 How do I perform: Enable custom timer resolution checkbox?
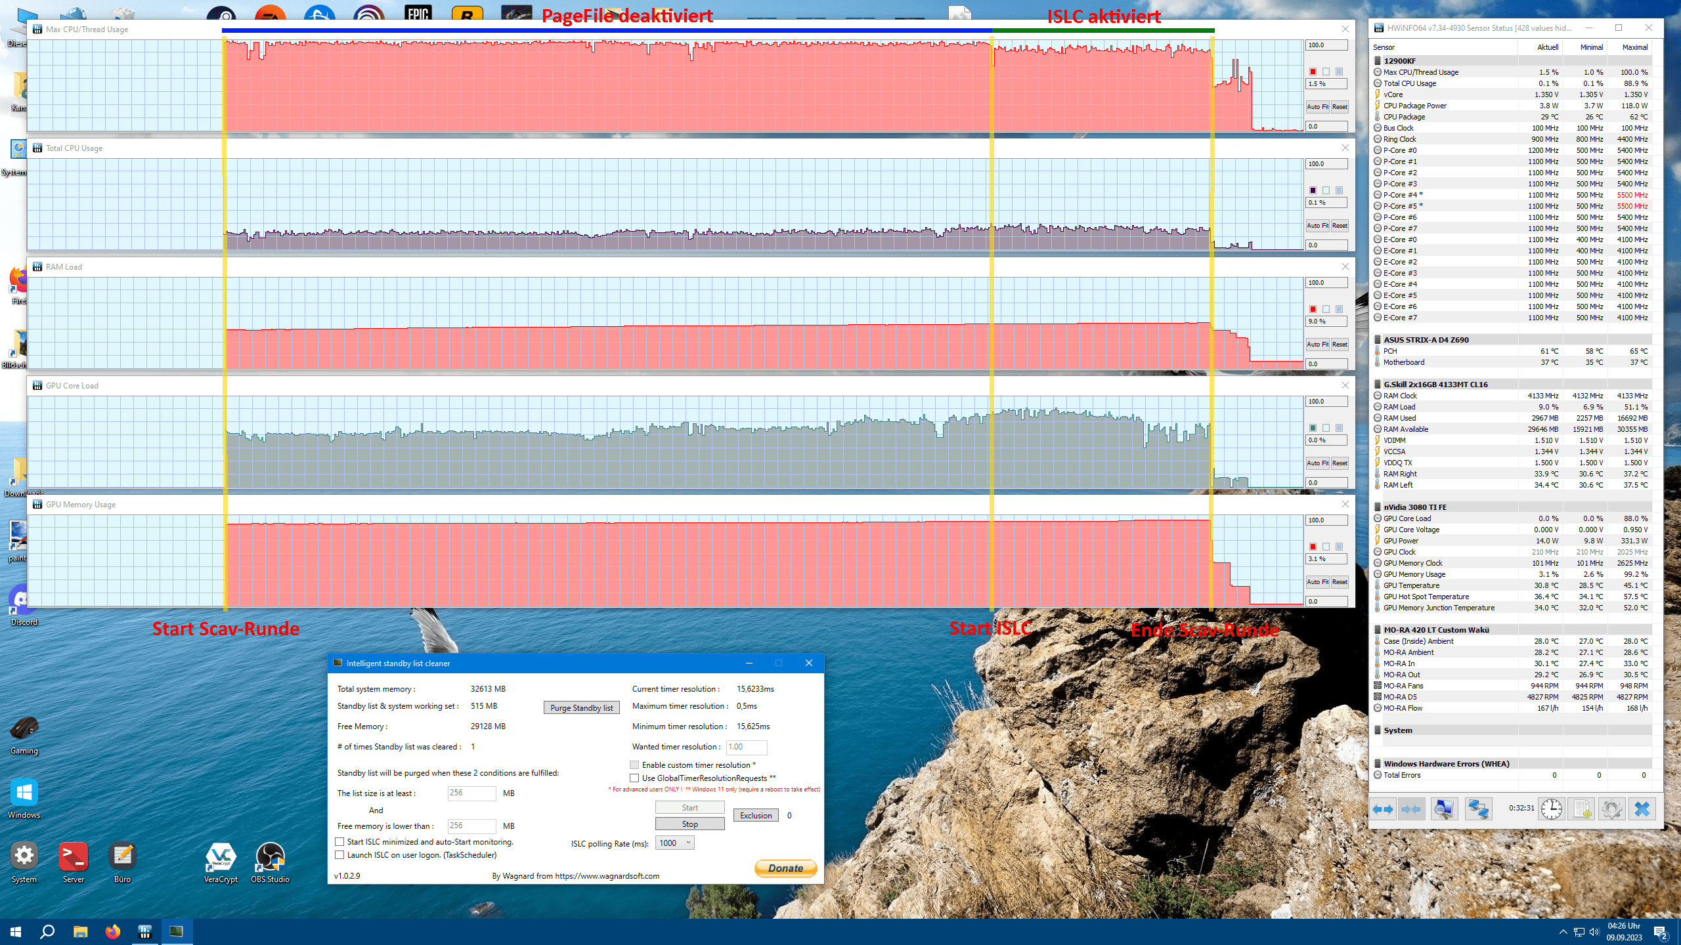(634, 765)
